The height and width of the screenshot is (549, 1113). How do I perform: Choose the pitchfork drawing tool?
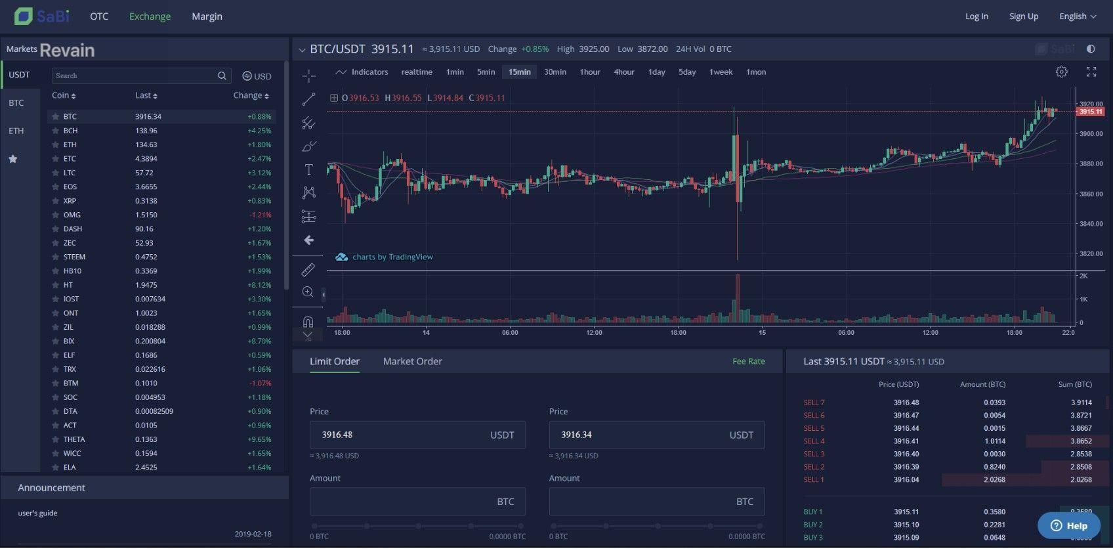click(x=308, y=123)
